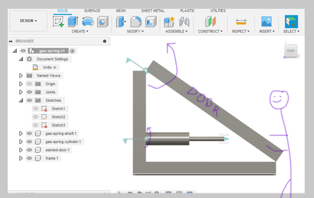Hide the gas-spring-cylinder:1 component

[29, 142]
